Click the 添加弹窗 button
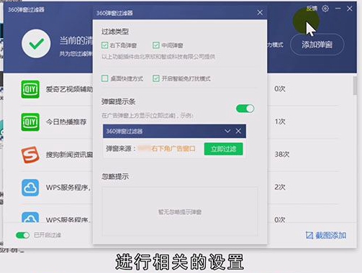This screenshot has height=273, width=362. [x=317, y=45]
